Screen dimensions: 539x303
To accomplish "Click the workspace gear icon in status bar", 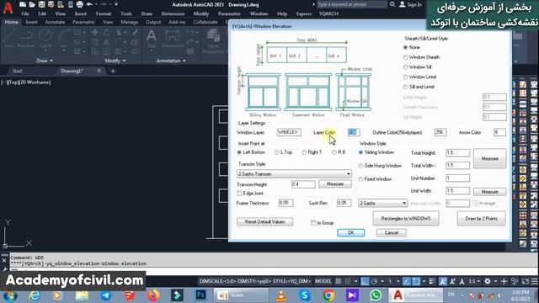I will pyautogui.click(x=488, y=281).
